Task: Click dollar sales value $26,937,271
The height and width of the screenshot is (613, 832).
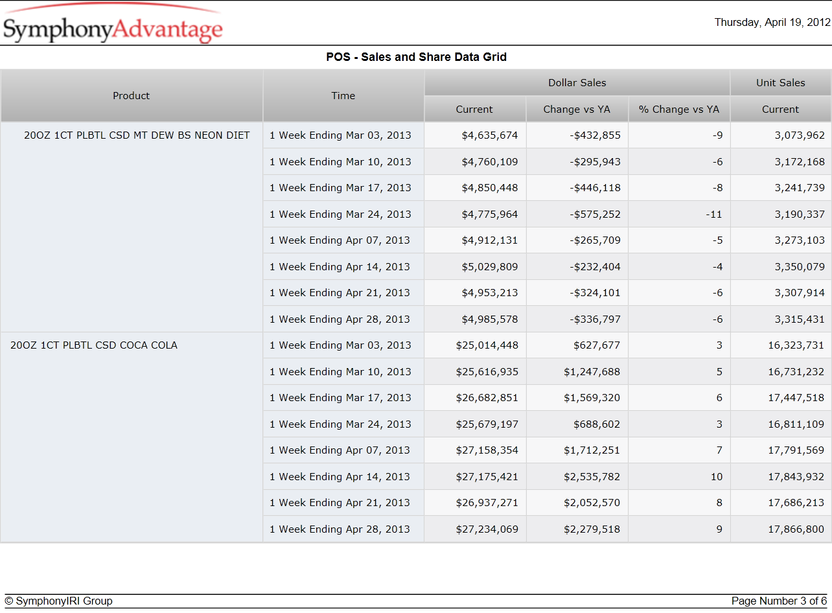Action: click(487, 503)
